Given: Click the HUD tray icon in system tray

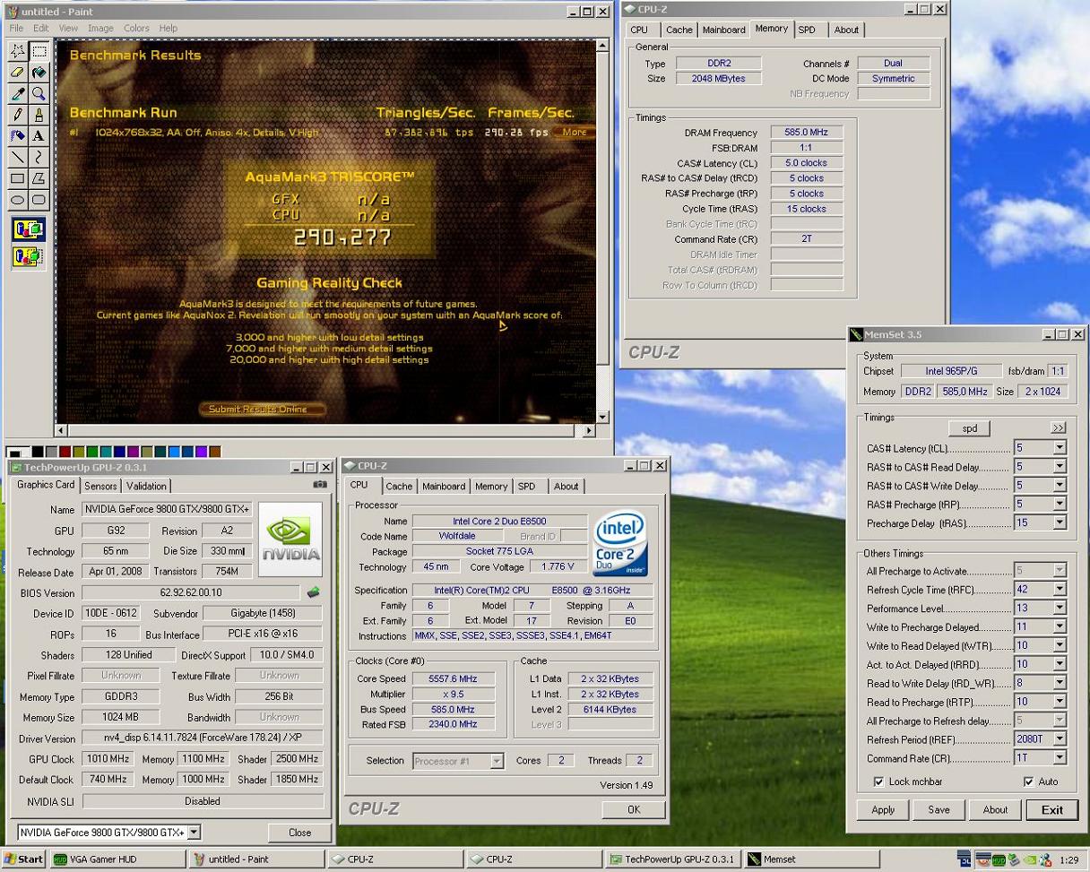Looking at the screenshot, I should pyautogui.click(x=999, y=860).
